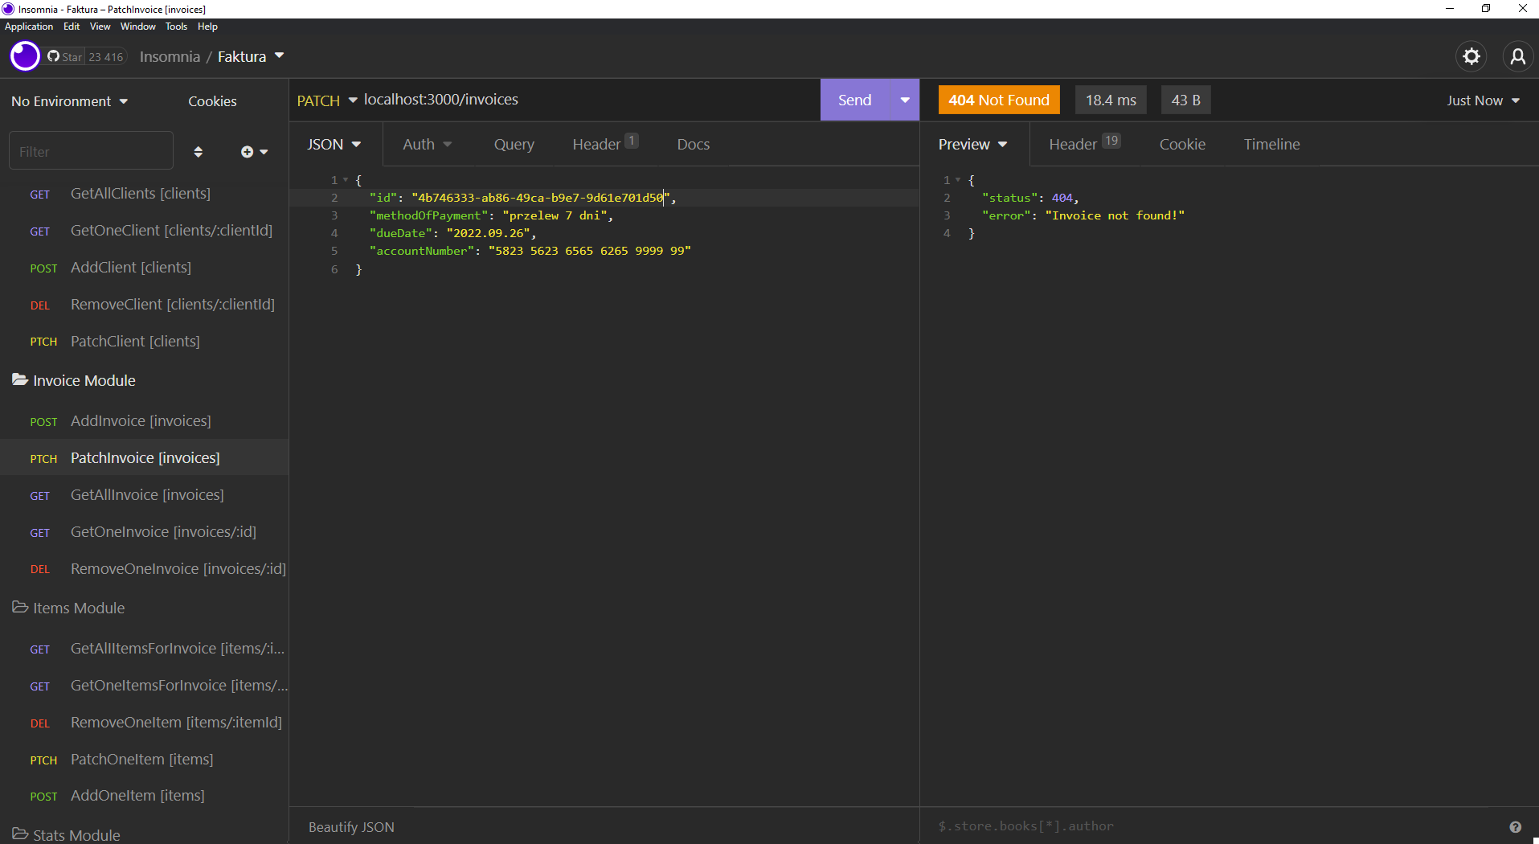
Task: Switch to the Cookie response tab
Action: [x=1182, y=145]
